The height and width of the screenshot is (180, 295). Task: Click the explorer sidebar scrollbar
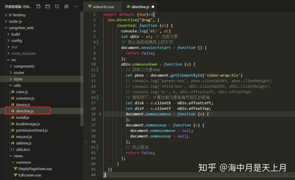tap(82, 69)
